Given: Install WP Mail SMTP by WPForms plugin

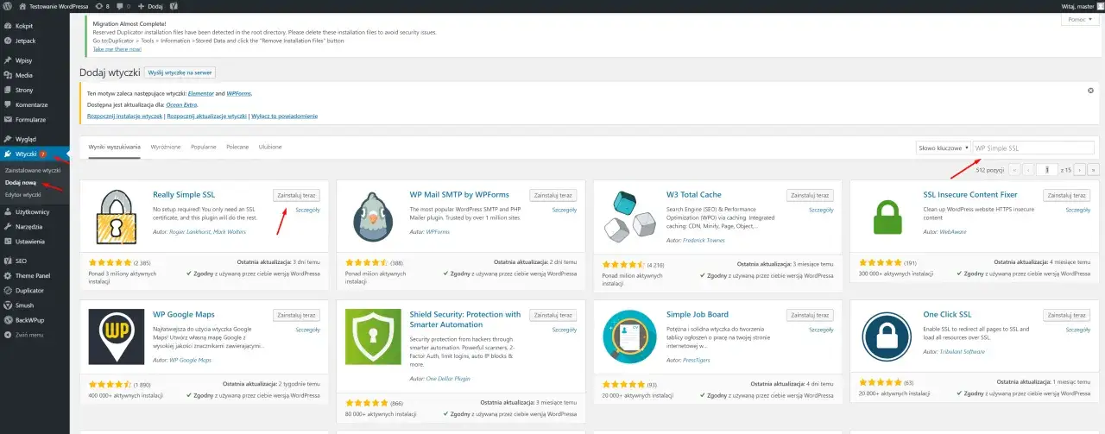Looking at the screenshot, I should point(553,195).
